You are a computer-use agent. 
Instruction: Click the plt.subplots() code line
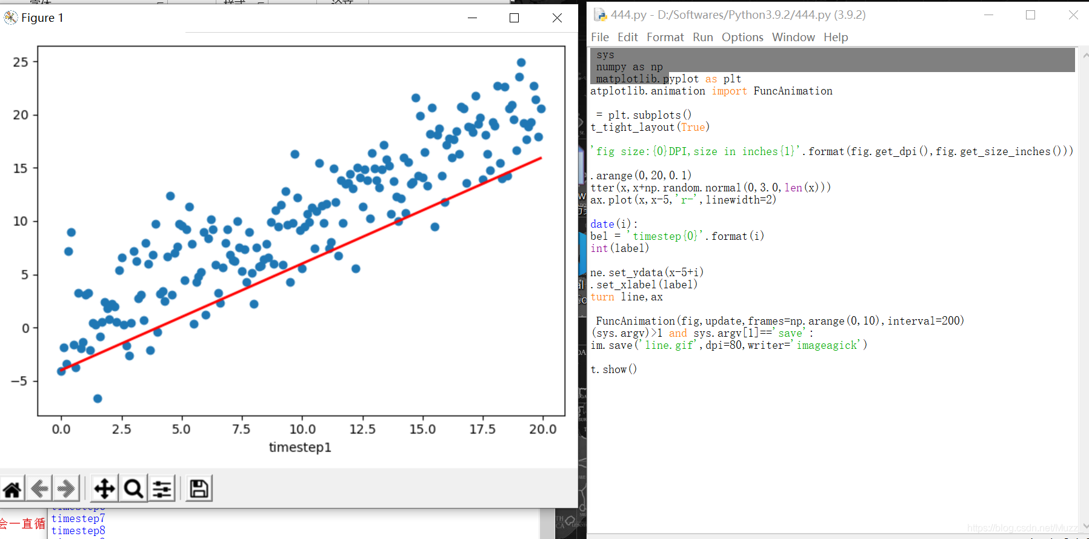click(644, 115)
